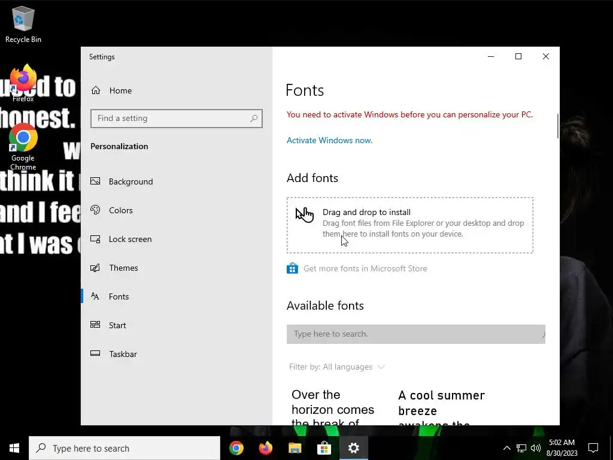The width and height of the screenshot is (613, 460).
Task: Minimize the Settings window
Action: click(x=491, y=56)
